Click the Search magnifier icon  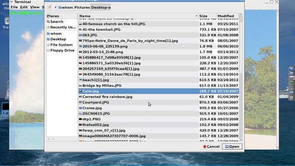coord(48,22)
